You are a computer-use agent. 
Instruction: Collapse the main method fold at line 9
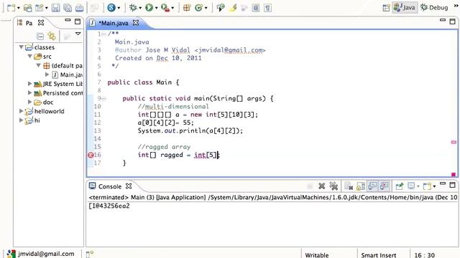(103, 99)
